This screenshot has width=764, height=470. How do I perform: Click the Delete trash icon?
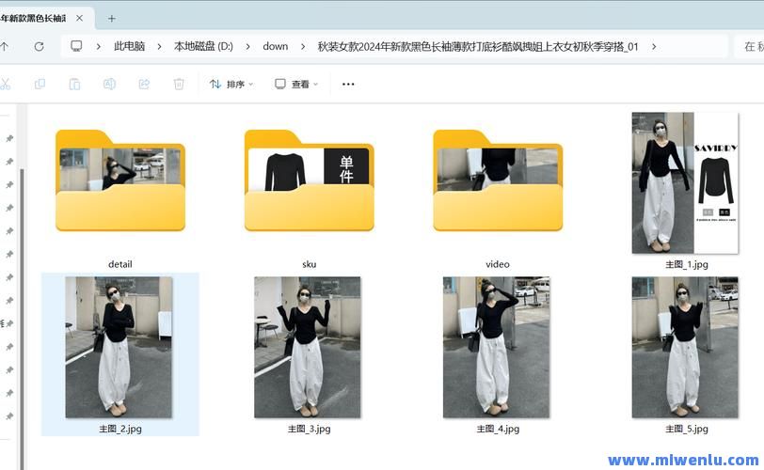[179, 84]
